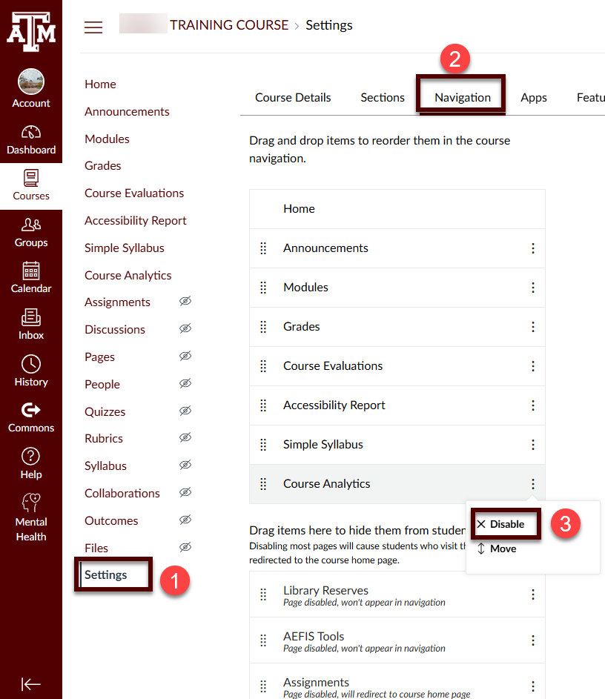Expand options for Library Reserves item

(x=532, y=595)
